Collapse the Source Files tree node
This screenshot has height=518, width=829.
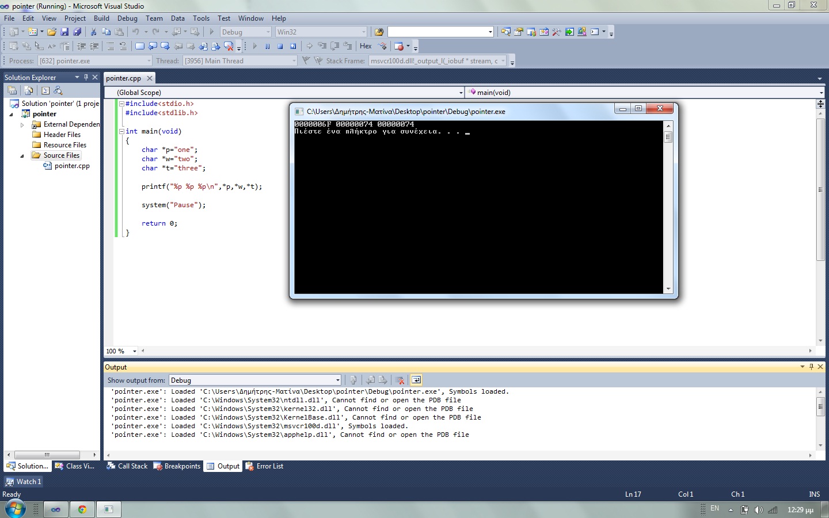pos(22,155)
